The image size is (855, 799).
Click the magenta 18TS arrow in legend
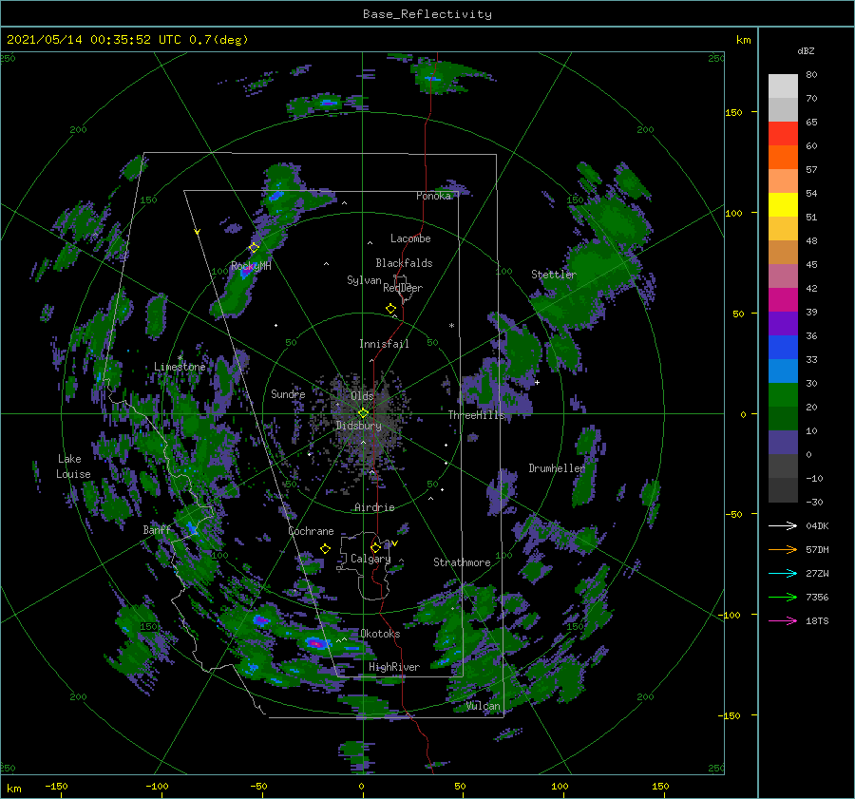[x=783, y=620]
